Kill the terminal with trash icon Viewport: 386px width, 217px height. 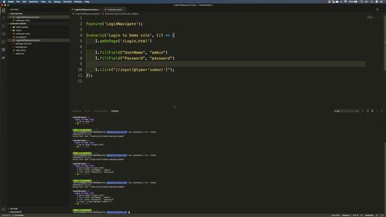(x=372, y=111)
